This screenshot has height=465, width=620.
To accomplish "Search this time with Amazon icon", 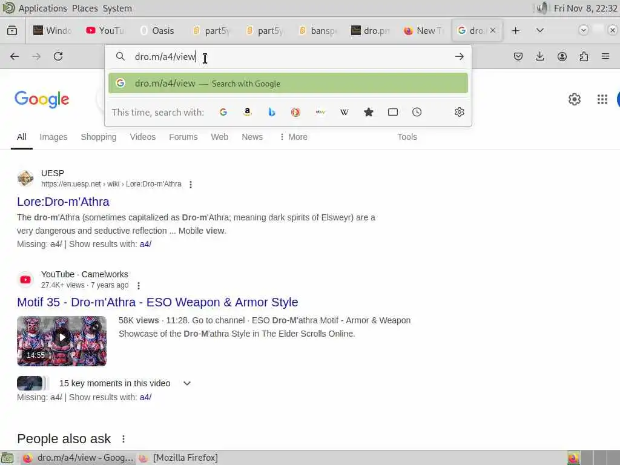I will 248,112.
